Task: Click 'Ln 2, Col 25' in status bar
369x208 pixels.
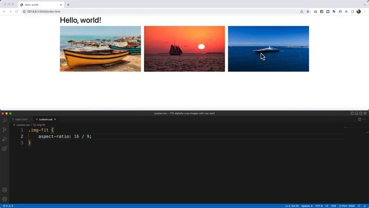Action: point(292,206)
